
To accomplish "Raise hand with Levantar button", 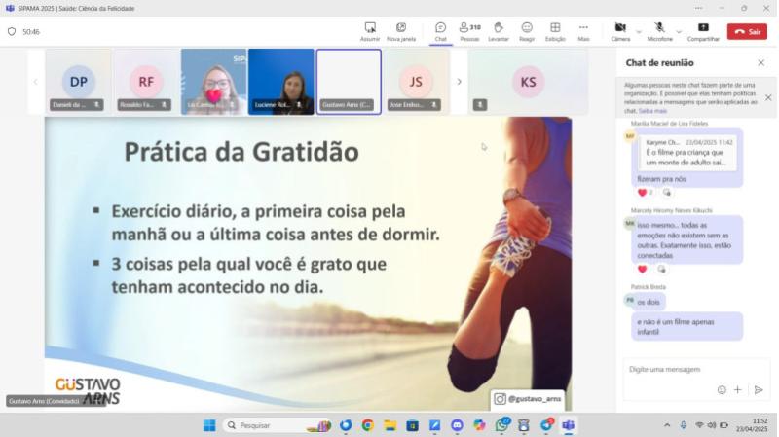I will pos(499,32).
